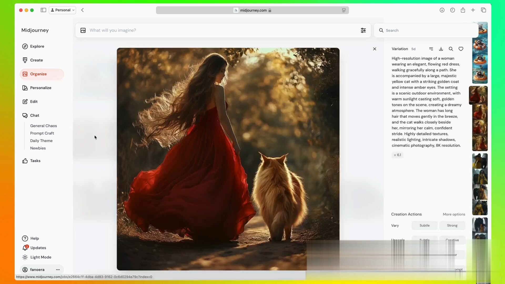
Task: Select Organize in the sidebar
Action: pyautogui.click(x=42, y=74)
